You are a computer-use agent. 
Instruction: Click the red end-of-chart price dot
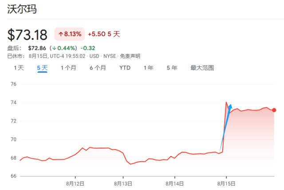(274, 110)
